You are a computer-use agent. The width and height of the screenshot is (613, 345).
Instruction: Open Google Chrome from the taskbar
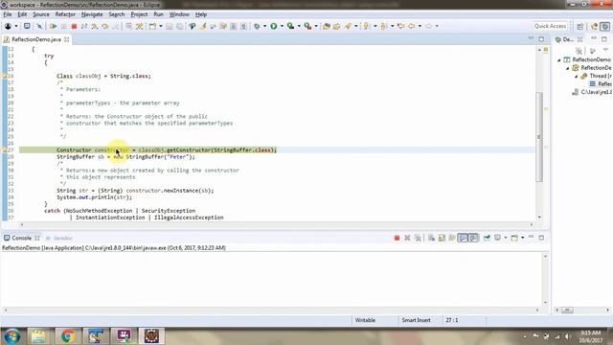[x=68, y=336]
